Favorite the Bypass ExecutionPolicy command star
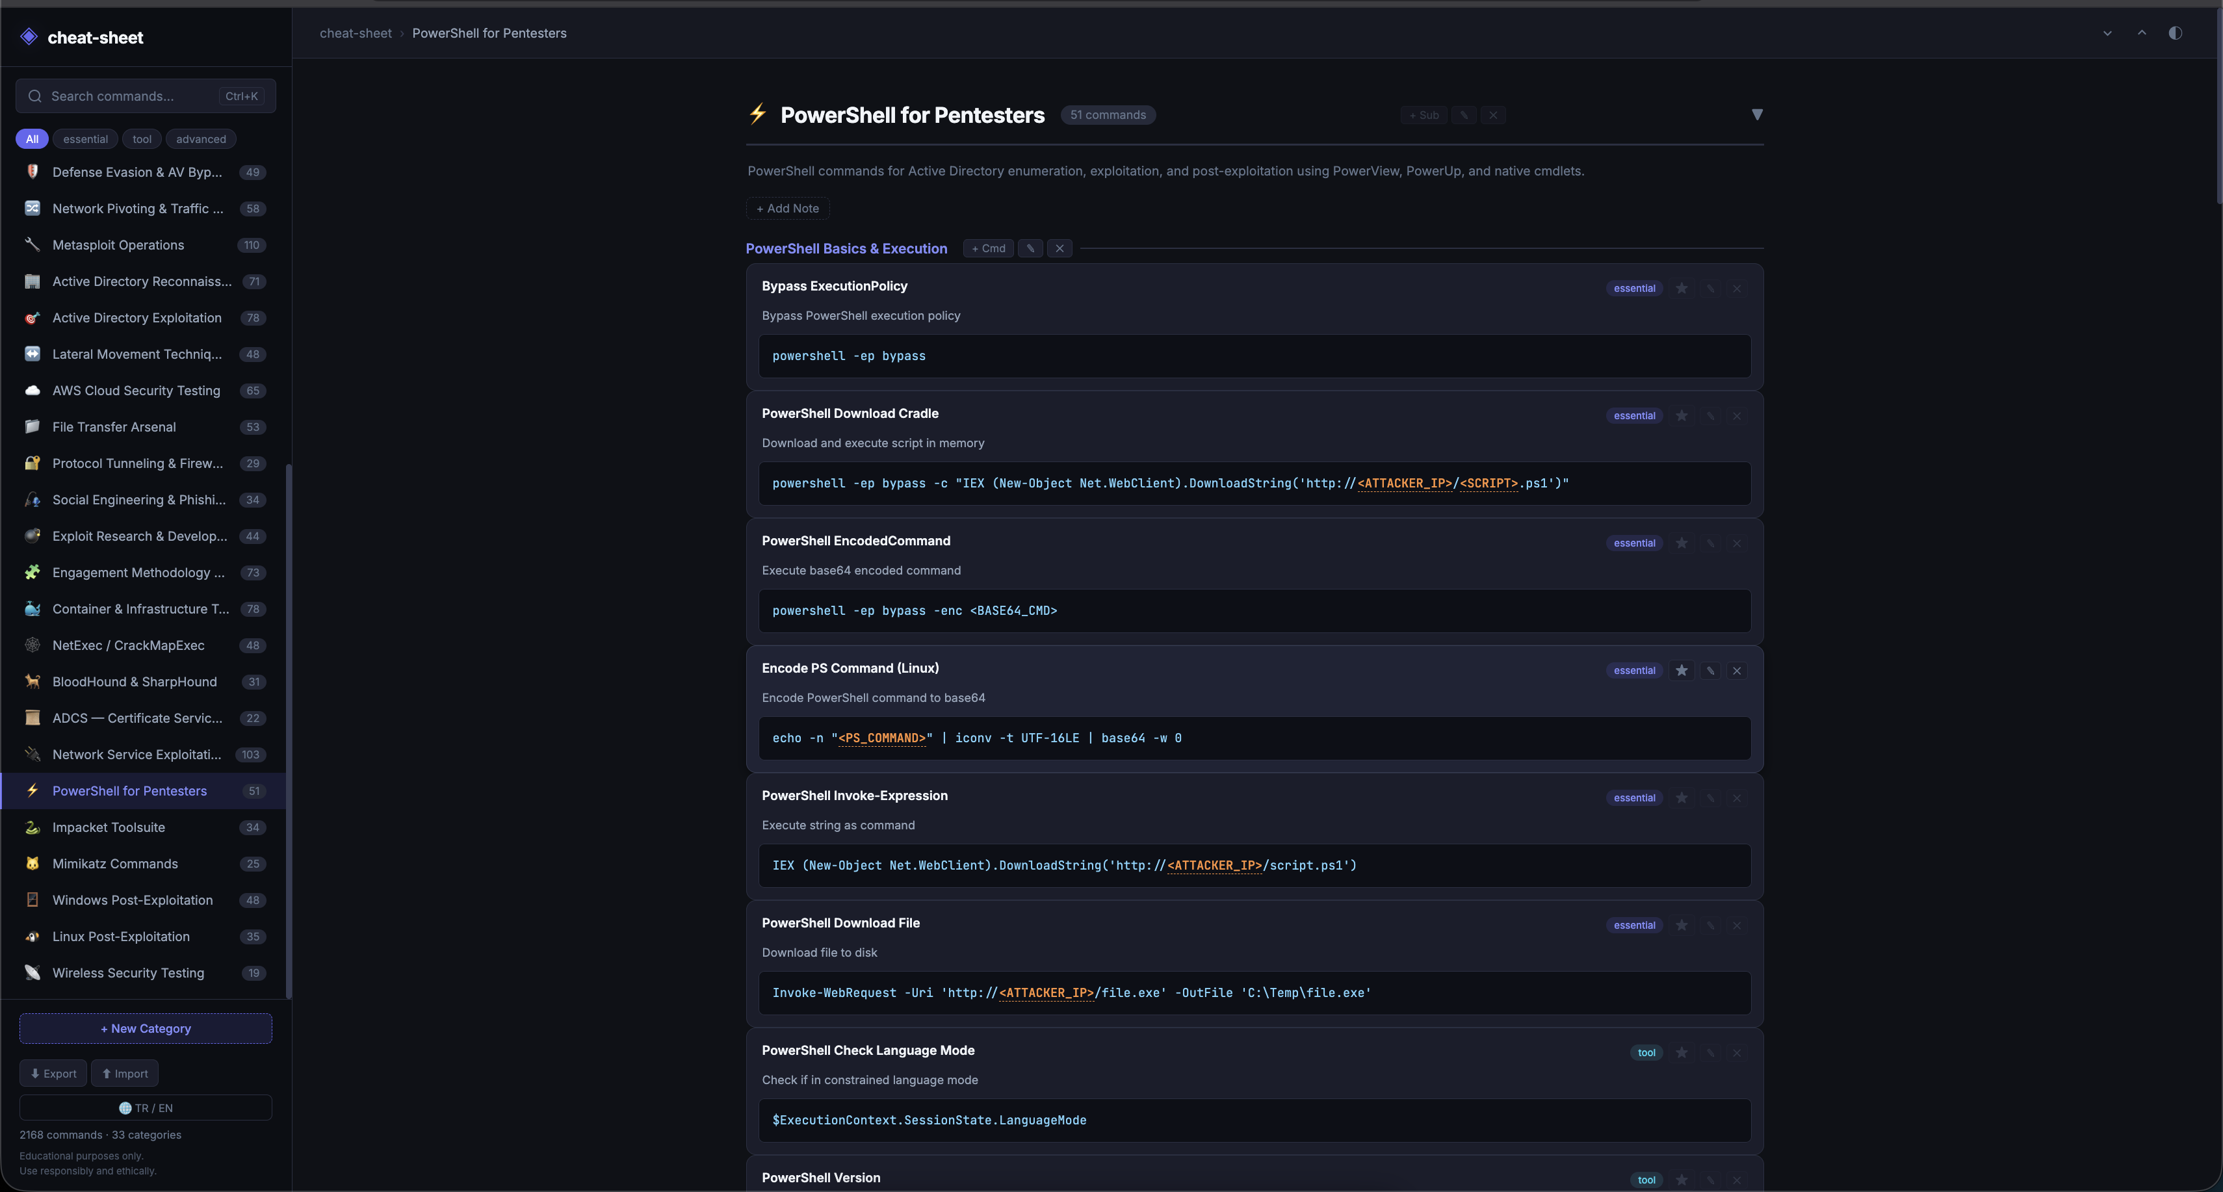The width and height of the screenshot is (2223, 1192). [1681, 289]
